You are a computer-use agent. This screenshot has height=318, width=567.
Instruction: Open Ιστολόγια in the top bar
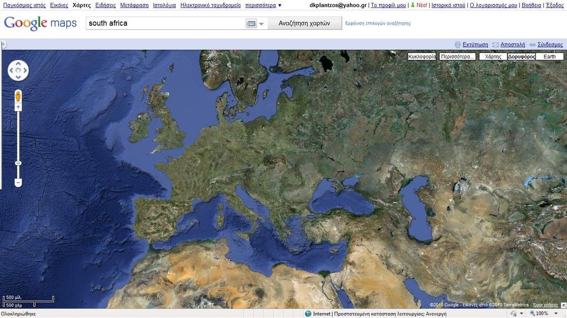(164, 6)
